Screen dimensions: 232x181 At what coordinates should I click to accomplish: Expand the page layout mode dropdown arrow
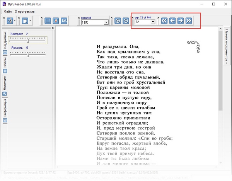click(x=15, y=21)
